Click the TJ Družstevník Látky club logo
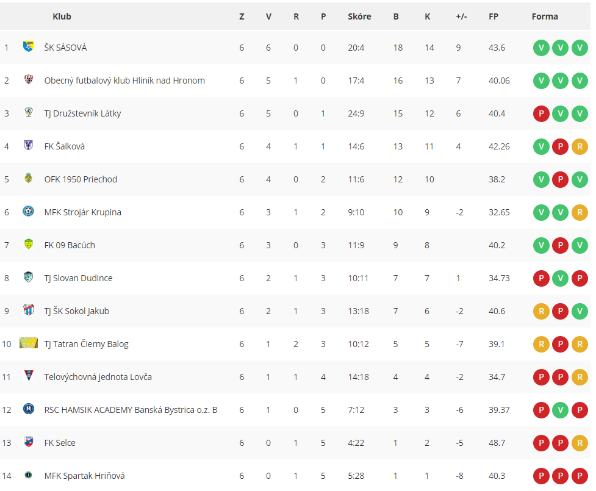 click(x=29, y=112)
